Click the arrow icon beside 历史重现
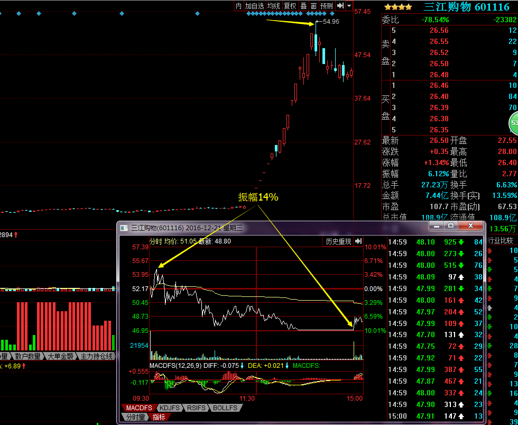518x425 pixels. point(358,241)
